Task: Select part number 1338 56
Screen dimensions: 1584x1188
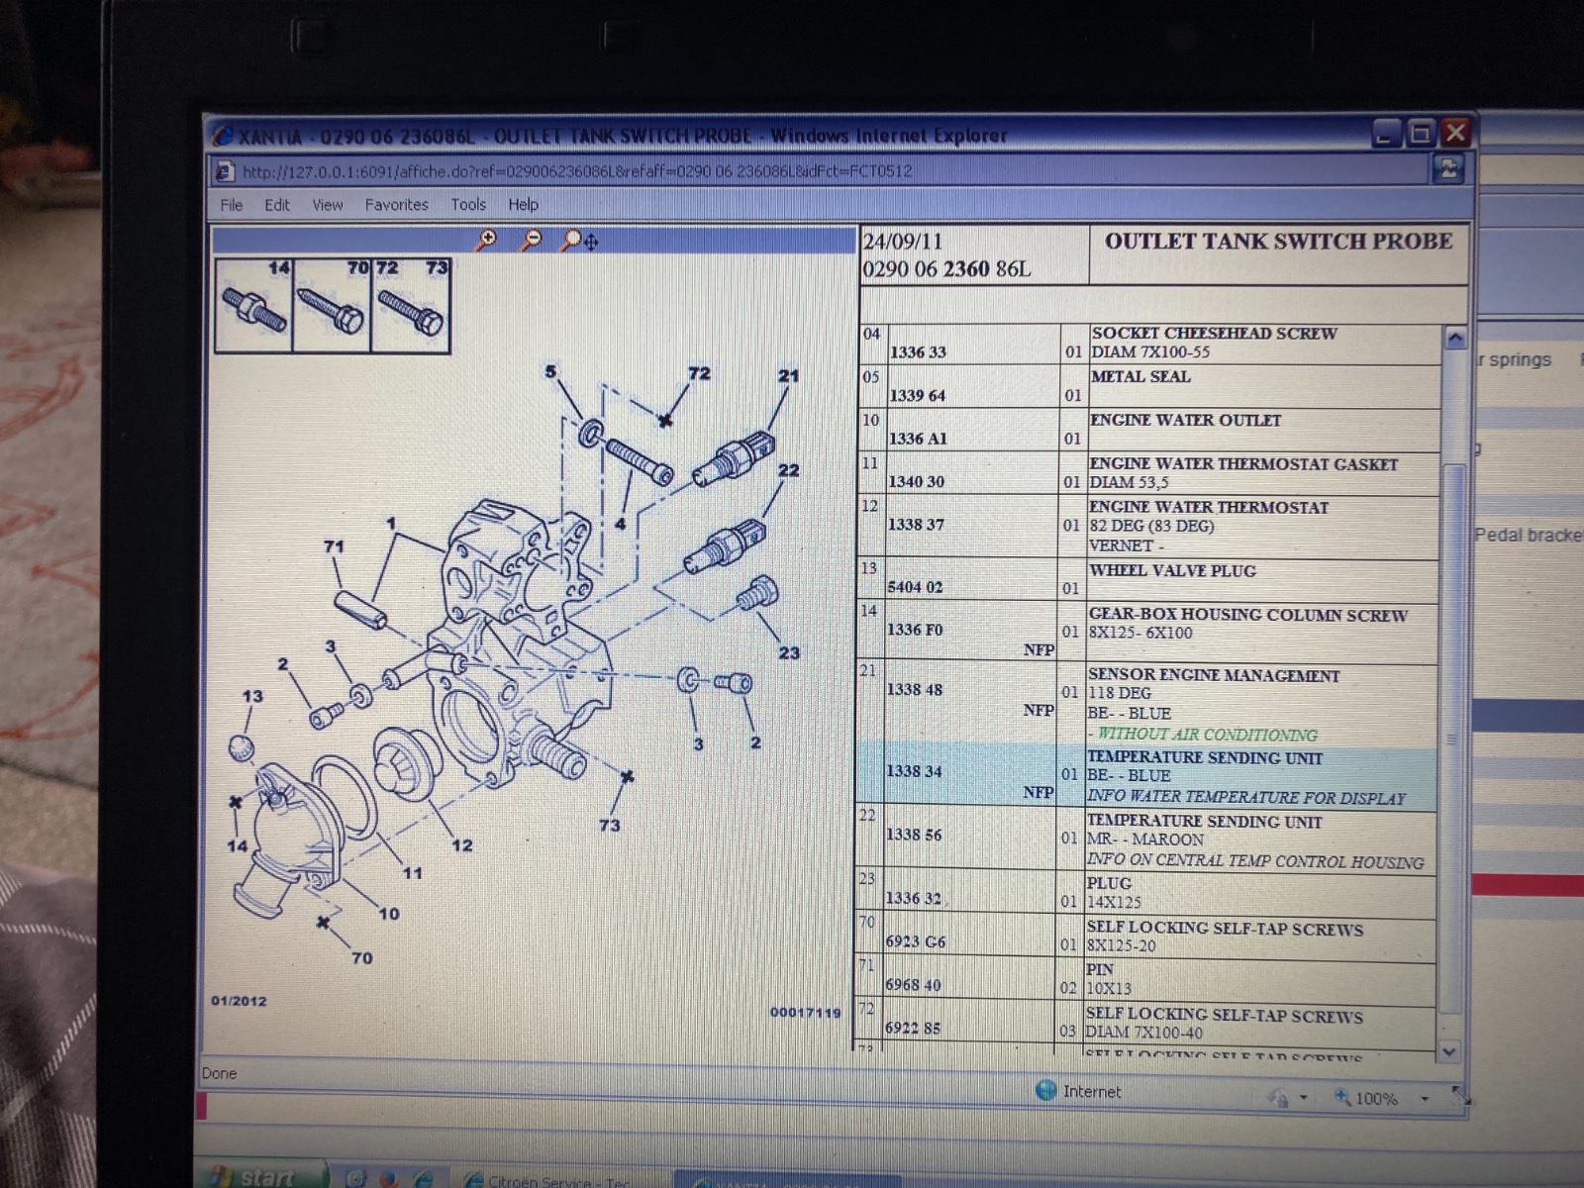Action: [x=913, y=836]
